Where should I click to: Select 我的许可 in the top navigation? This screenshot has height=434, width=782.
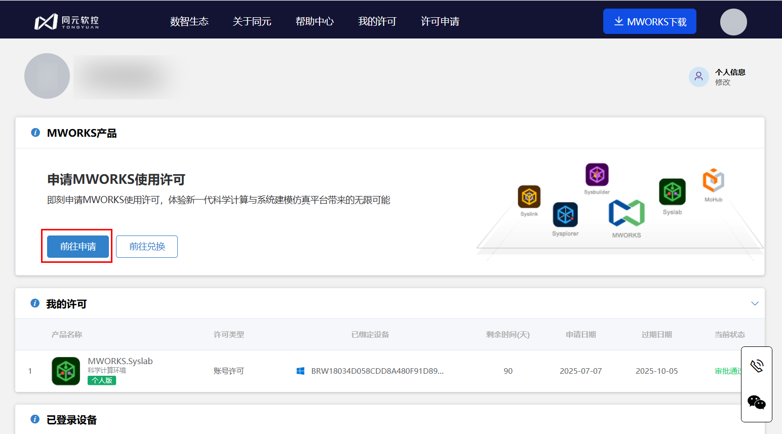377,22
